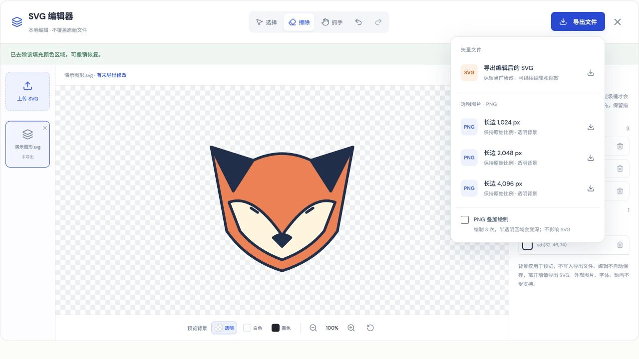Select the 选择 pointer tool
The width and height of the screenshot is (639, 359).
coord(267,22)
